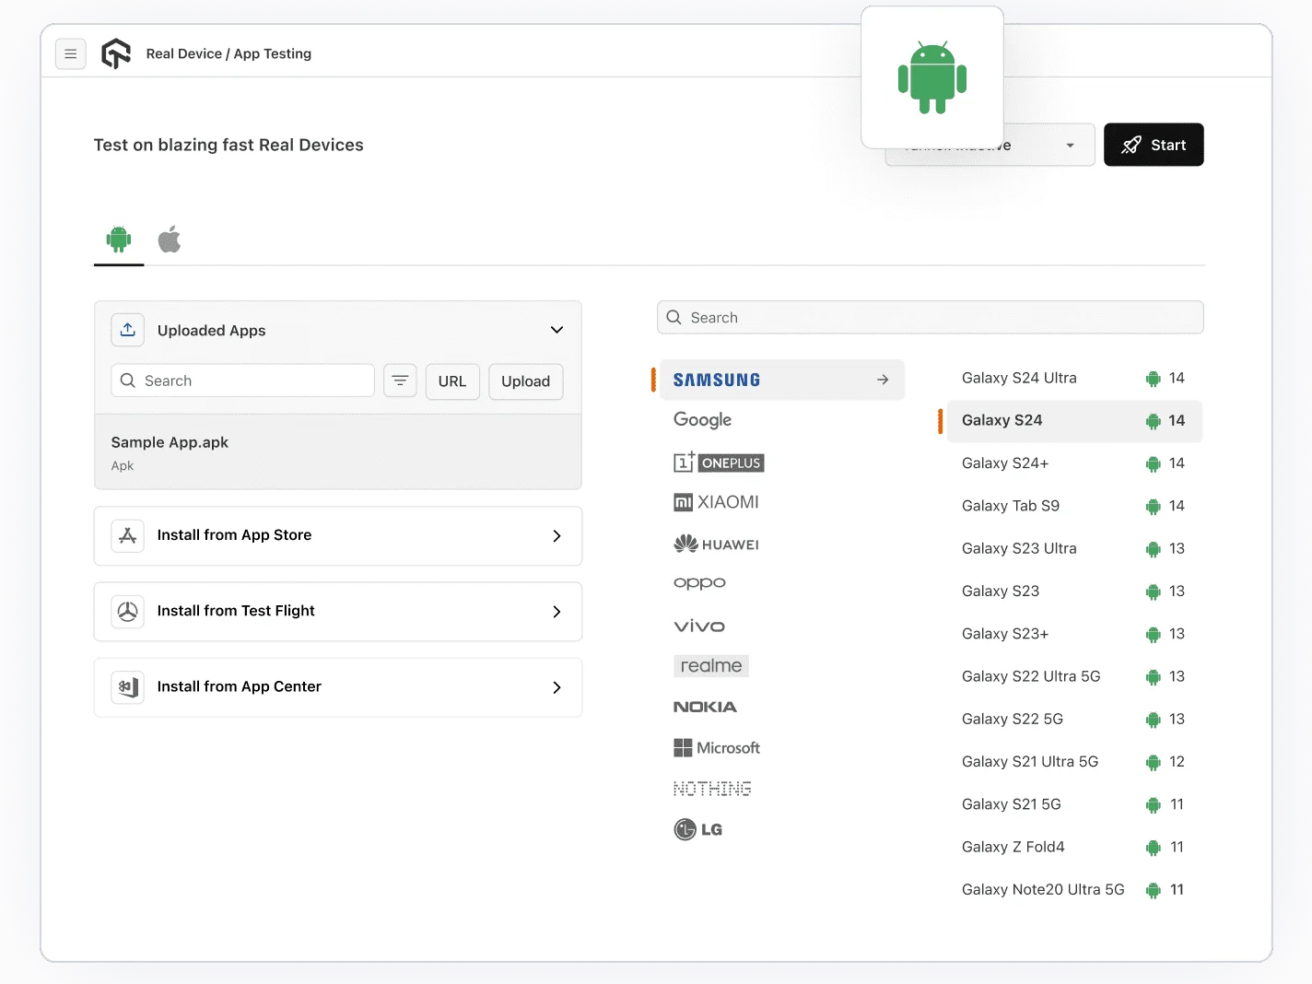Open the App Center install icon
1312x984 pixels.
[x=128, y=686]
